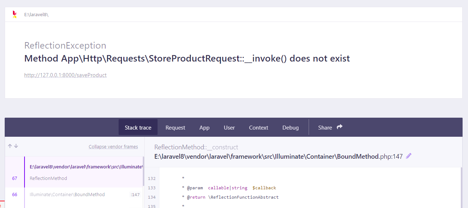
Task: Click the ReflectionException heading
Action: (x=65, y=45)
